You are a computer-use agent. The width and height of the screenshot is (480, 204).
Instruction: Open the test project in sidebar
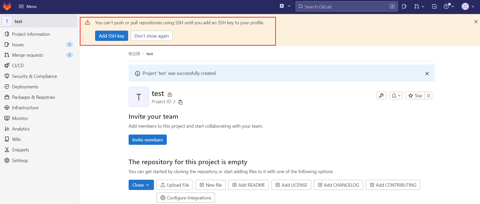coord(39,21)
